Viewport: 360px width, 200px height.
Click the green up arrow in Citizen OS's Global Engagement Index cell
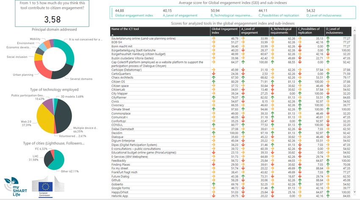(x=213, y=82)
